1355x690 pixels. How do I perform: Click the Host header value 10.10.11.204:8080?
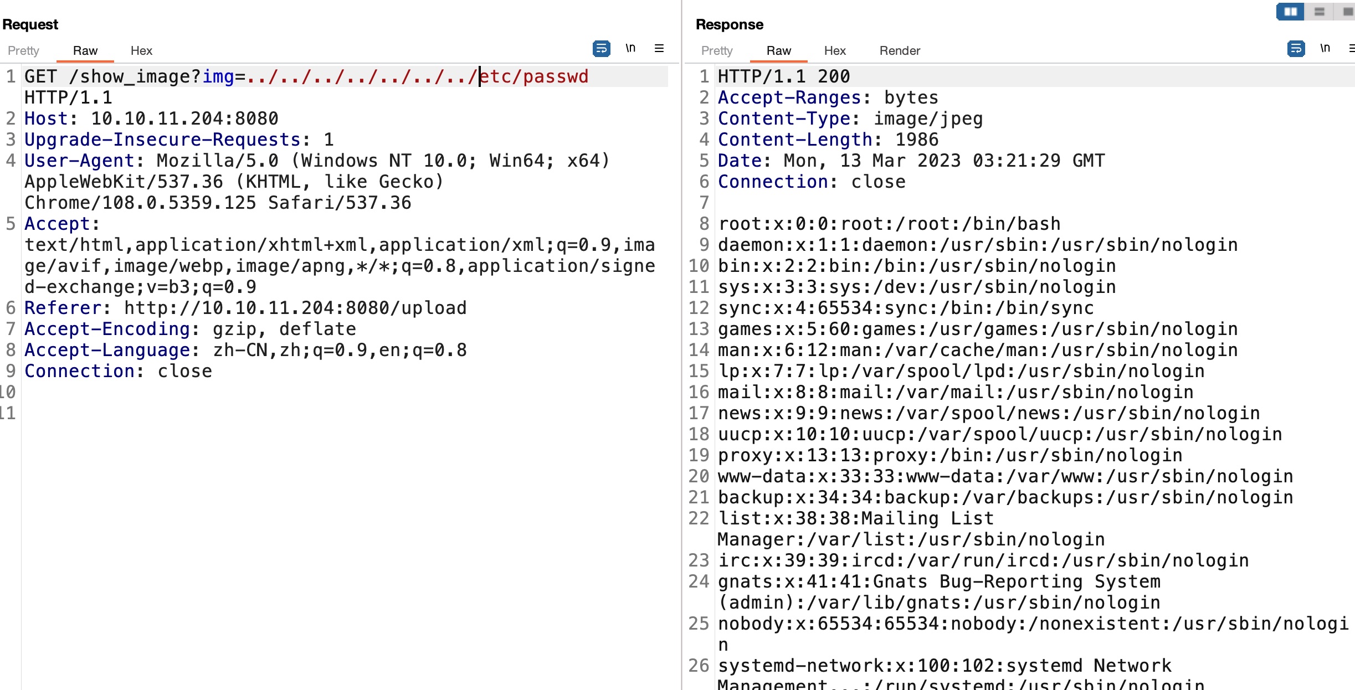pyautogui.click(x=184, y=119)
